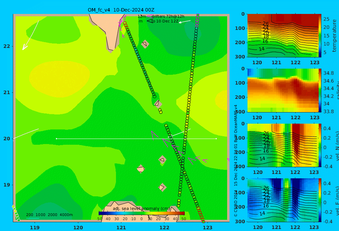This screenshot has width=339, height=231.
Task: Click the 34.8 tick on salinity scale
Action: (x=328, y=73)
